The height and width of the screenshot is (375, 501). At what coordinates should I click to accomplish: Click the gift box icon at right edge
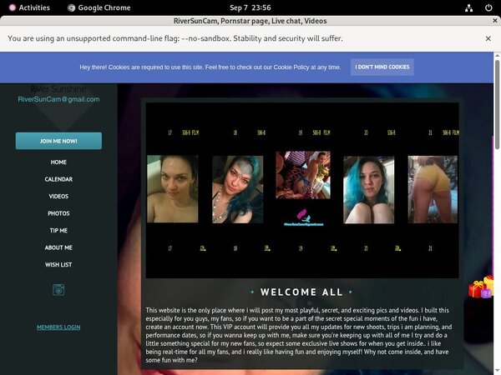[x=480, y=288]
